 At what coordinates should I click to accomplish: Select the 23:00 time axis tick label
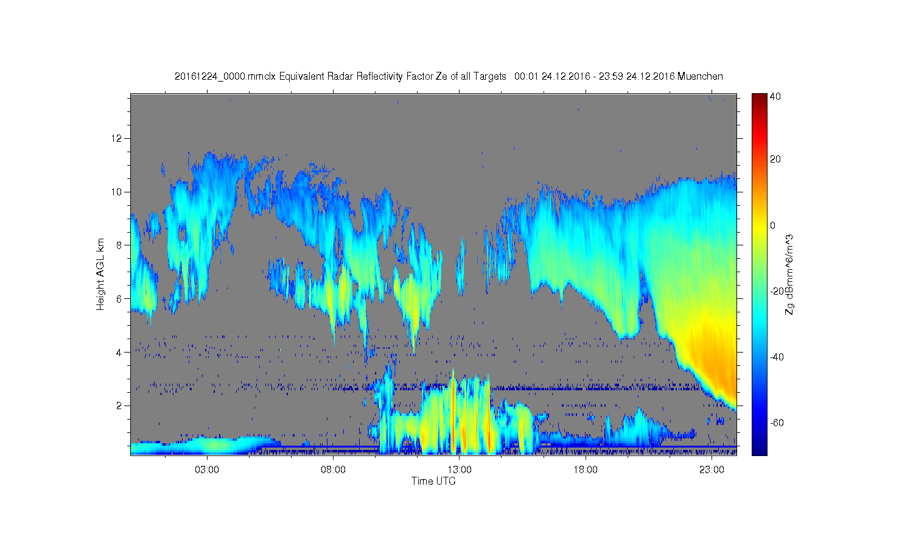(712, 469)
